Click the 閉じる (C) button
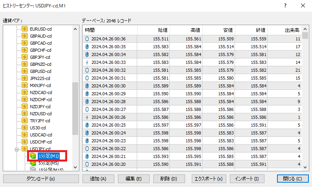Screen dimensions: 312x187 point(293,179)
